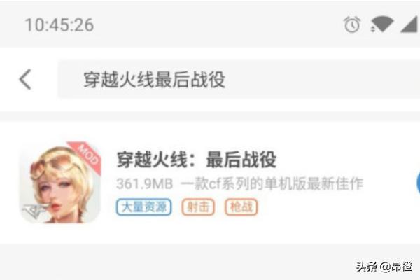Open the 穿越火线:最后战役 result title

tap(196, 159)
